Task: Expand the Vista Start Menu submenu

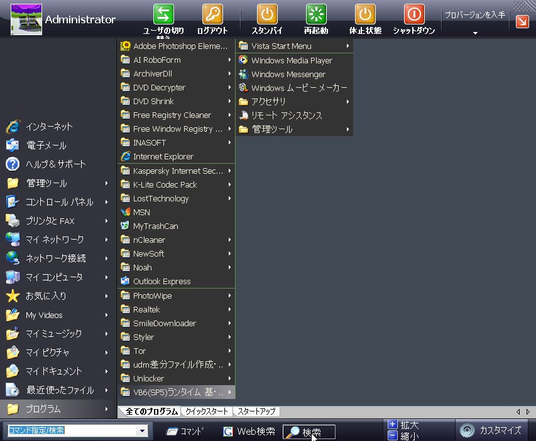Action: tap(294, 46)
